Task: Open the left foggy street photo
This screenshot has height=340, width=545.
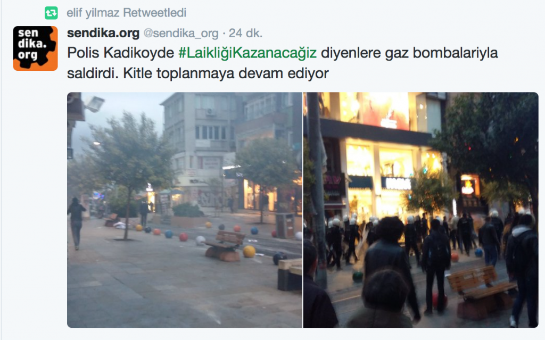Action: tap(185, 210)
